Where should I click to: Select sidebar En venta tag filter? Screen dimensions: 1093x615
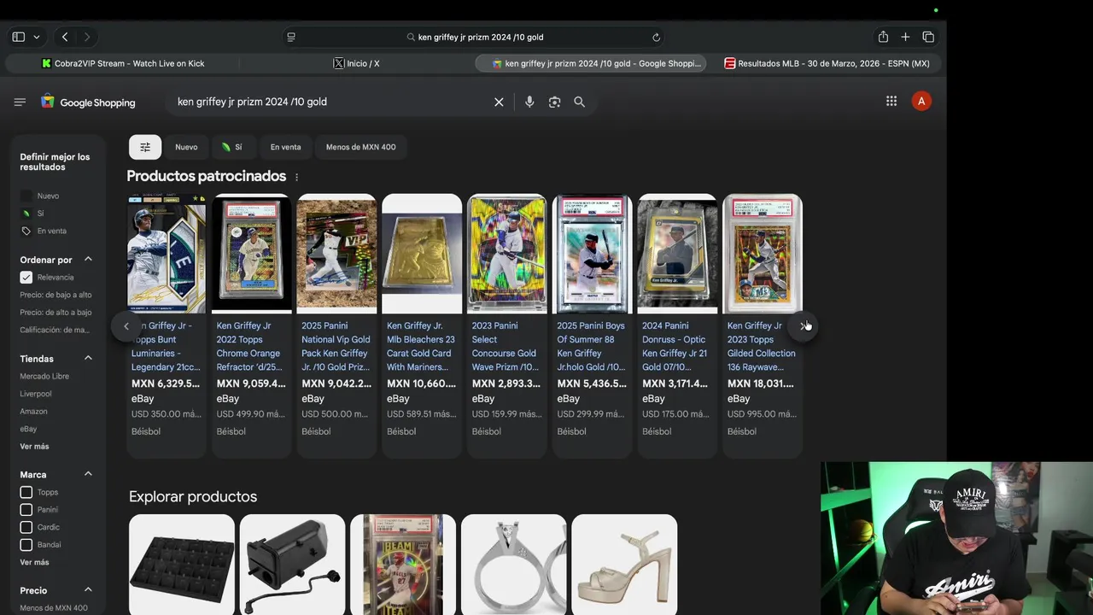click(x=44, y=231)
